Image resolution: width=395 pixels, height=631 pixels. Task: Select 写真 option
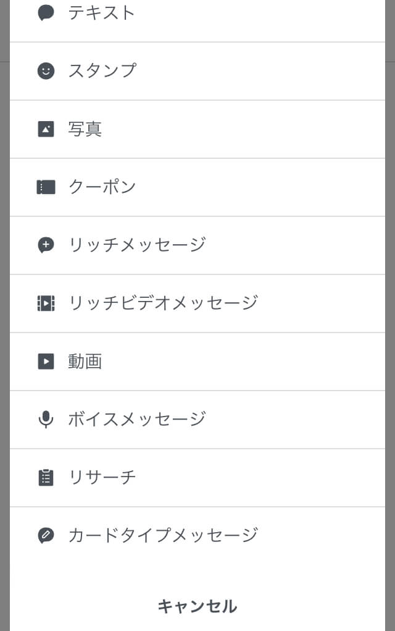85,129
